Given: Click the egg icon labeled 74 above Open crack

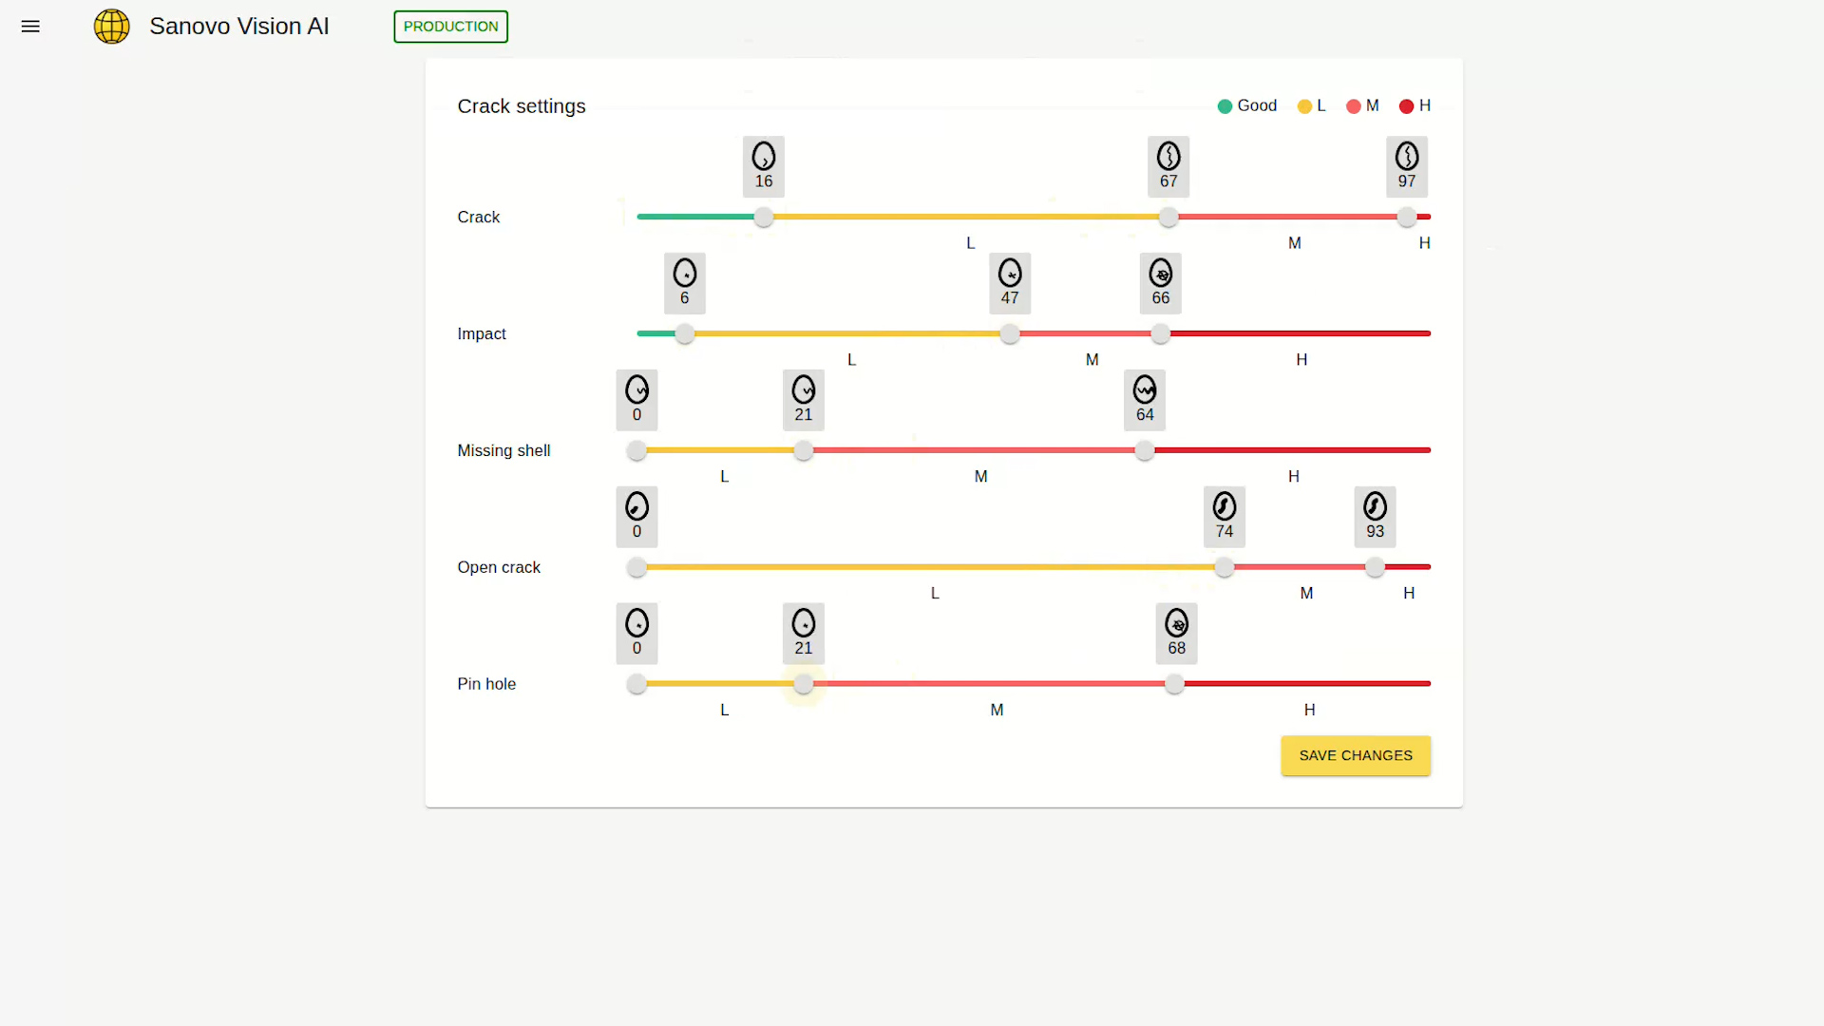Looking at the screenshot, I should [x=1224, y=517].
